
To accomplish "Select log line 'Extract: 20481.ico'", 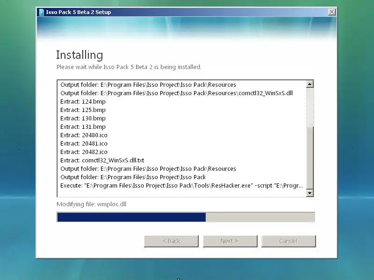I will pyautogui.click(x=84, y=144).
